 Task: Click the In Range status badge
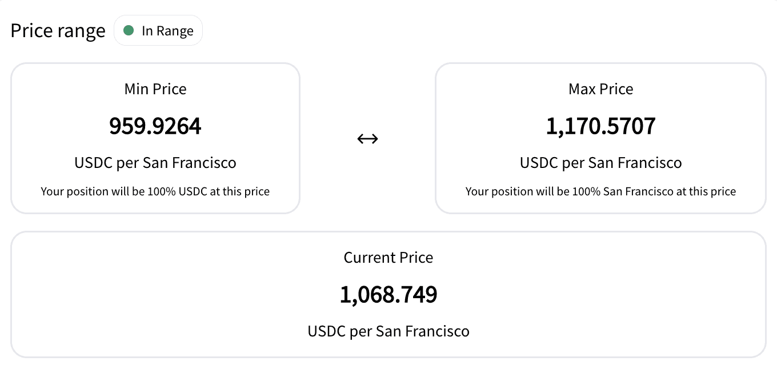158,30
